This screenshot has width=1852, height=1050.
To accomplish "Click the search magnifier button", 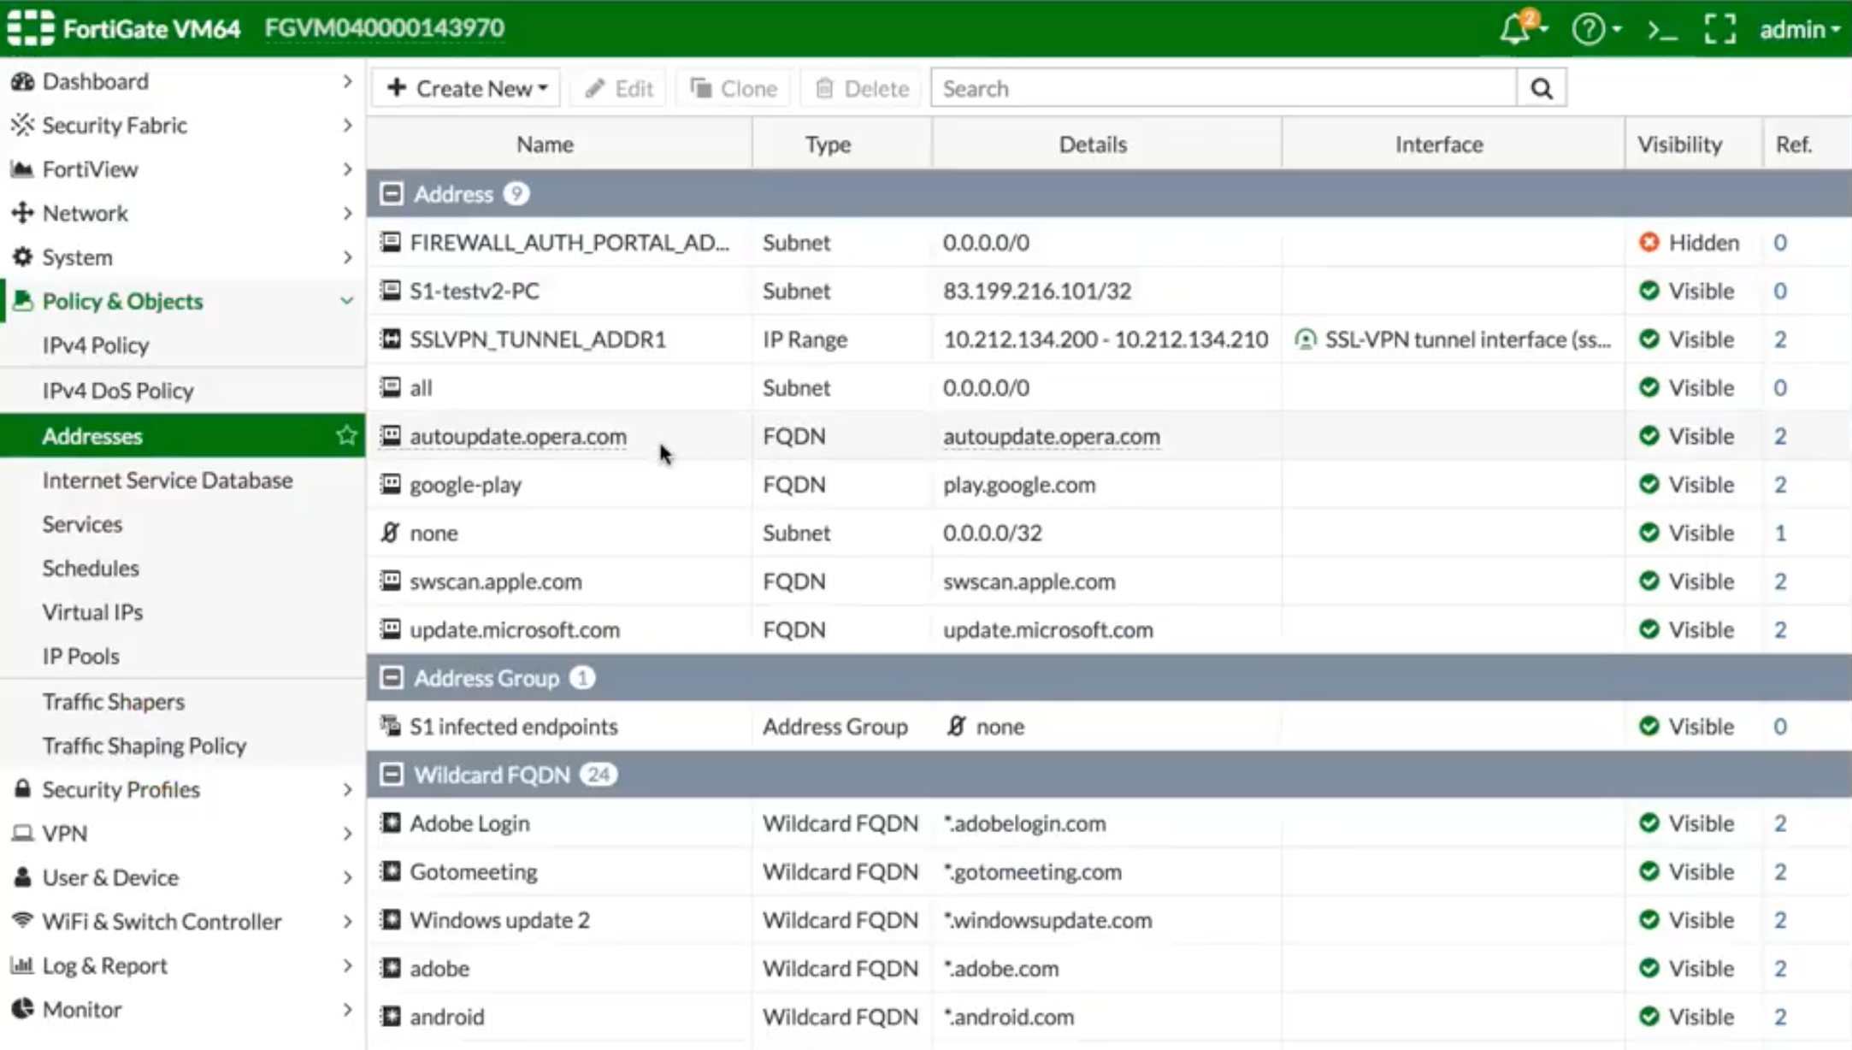I will tap(1542, 88).
